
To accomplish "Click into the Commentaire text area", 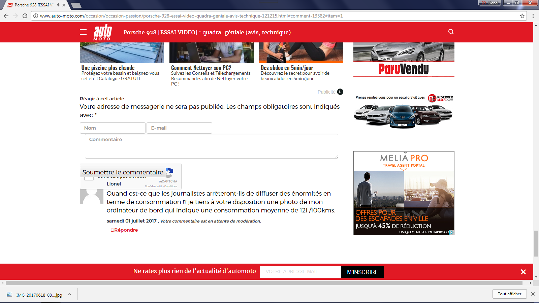I will coord(212,146).
